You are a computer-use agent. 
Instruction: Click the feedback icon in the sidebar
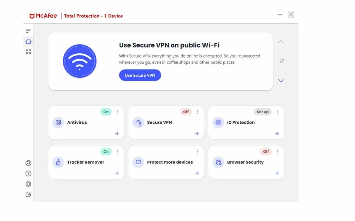28,194
